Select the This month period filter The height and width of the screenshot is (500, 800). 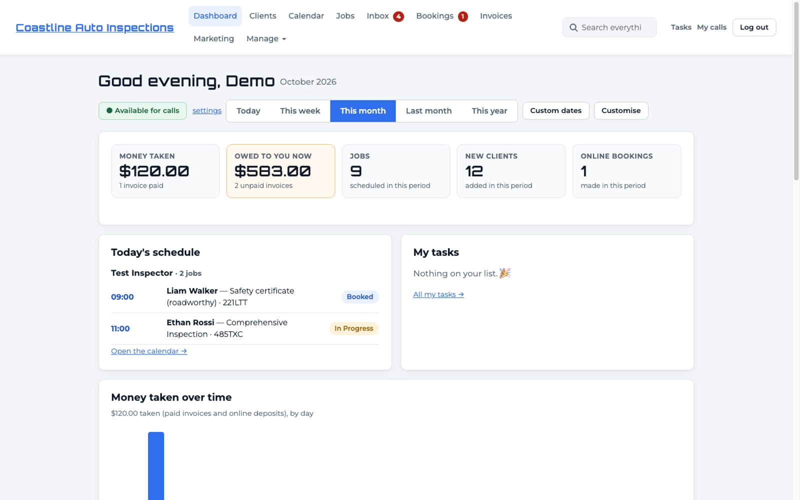pos(363,111)
